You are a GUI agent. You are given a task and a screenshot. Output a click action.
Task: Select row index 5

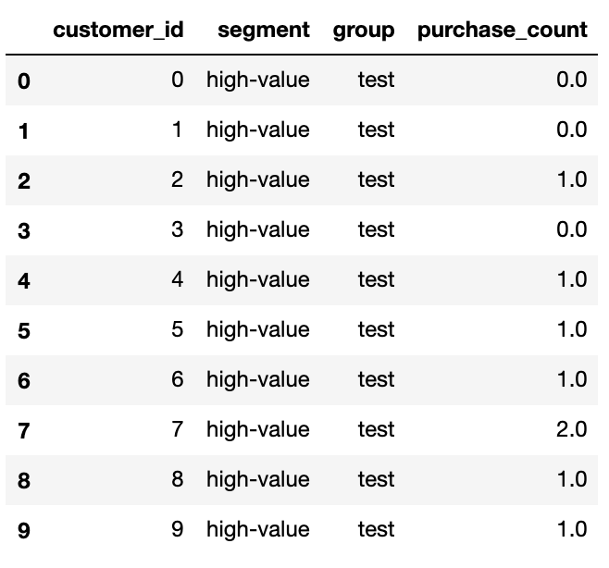[24, 331]
